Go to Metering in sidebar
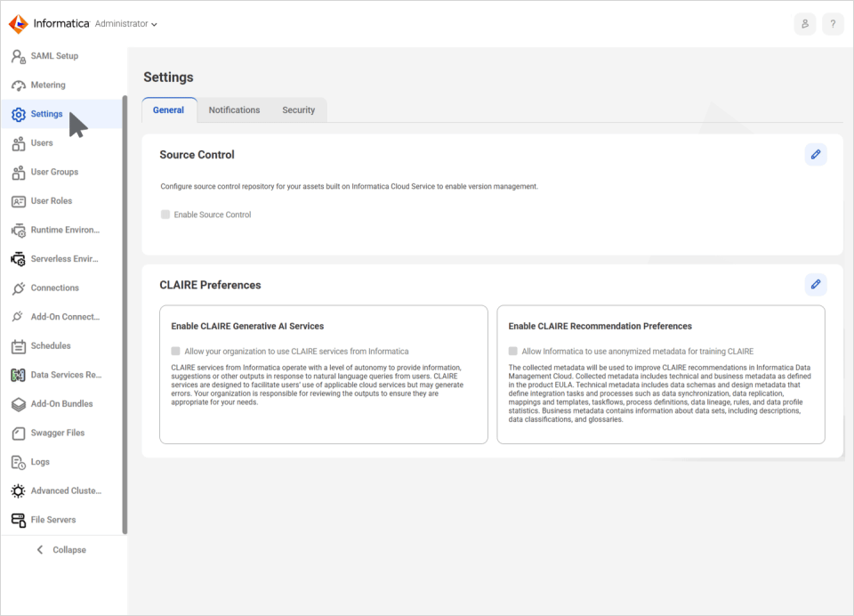The image size is (854, 616). 48,85
